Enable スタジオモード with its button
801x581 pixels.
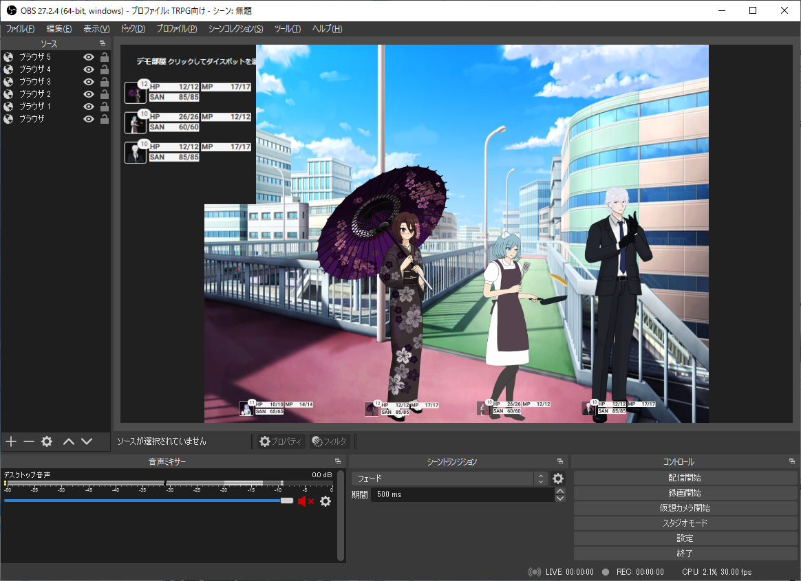click(x=684, y=523)
